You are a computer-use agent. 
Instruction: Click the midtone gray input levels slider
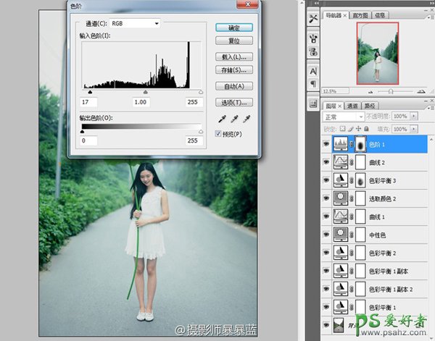[x=146, y=92]
